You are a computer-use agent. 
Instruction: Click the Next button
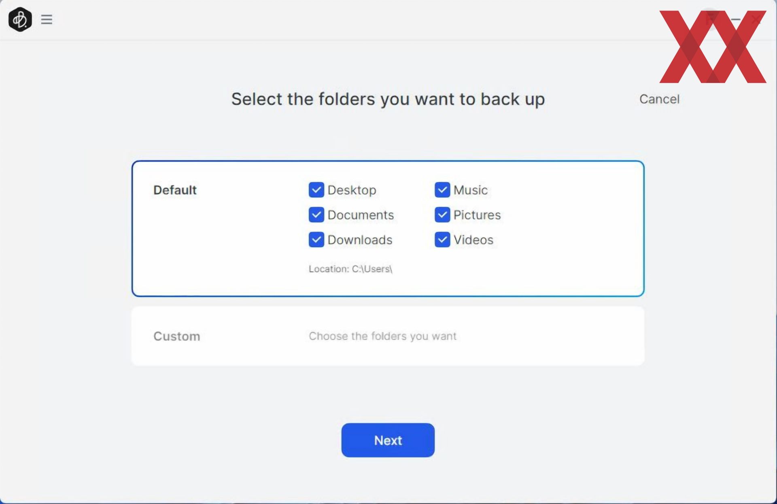pos(388,440)
